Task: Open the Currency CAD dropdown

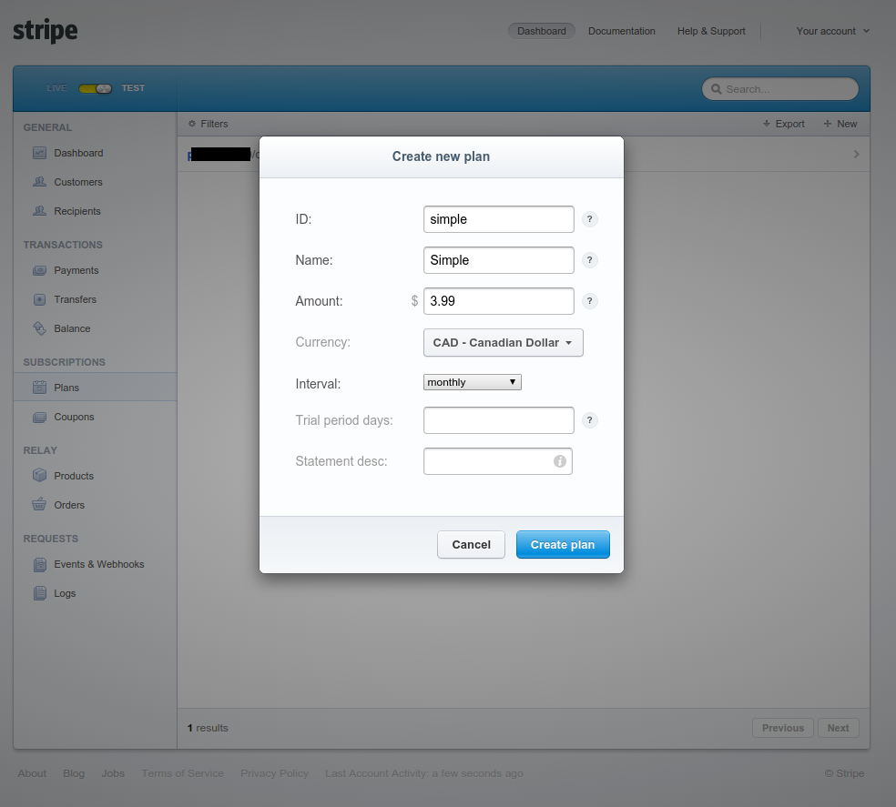Action: pyautogui.click(x=503, y=343)
